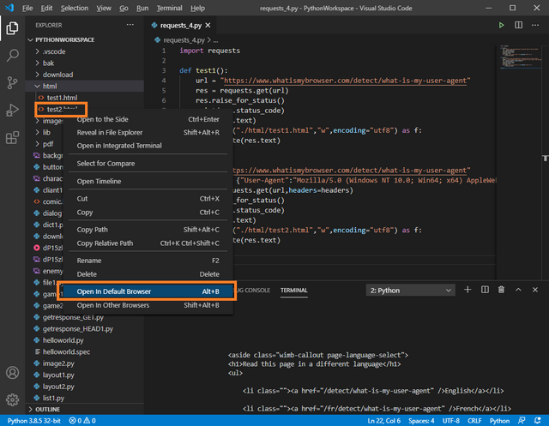Choose Rename in the context menu
This screenshot has width=549, height=426.
pyautogui.click(x=148, y=261)
